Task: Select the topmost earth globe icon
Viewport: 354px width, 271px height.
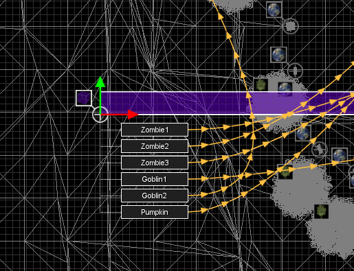Action: 274,10
